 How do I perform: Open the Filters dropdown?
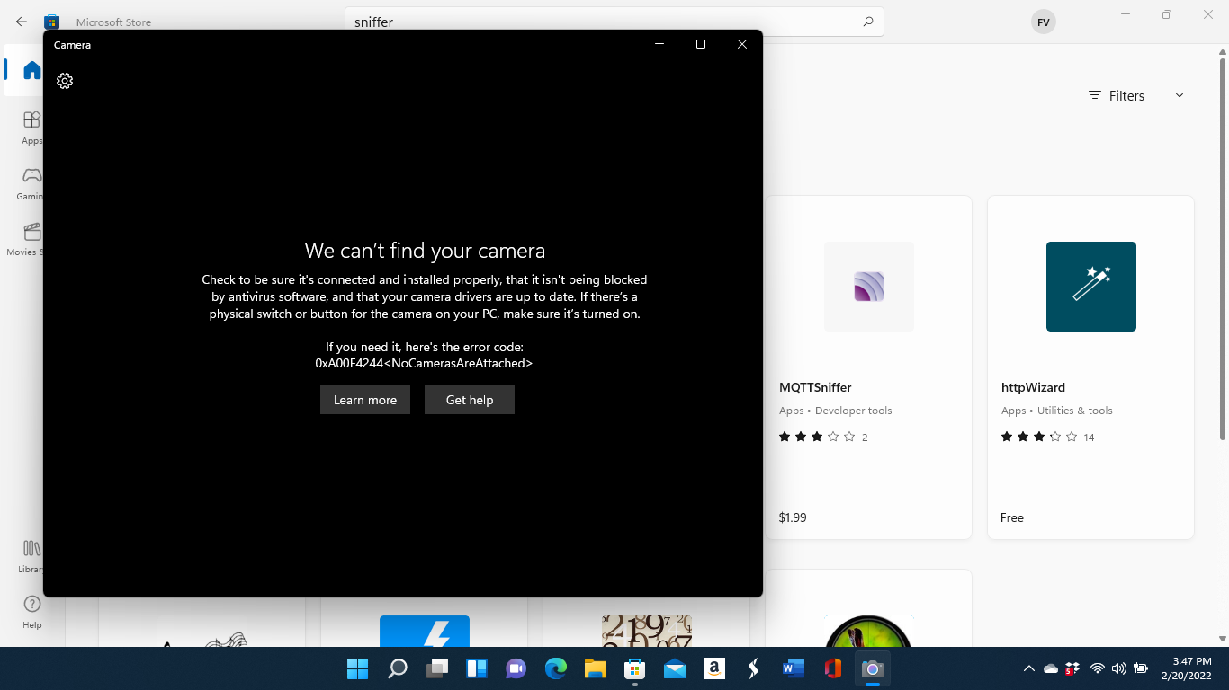click(1125, 95)
